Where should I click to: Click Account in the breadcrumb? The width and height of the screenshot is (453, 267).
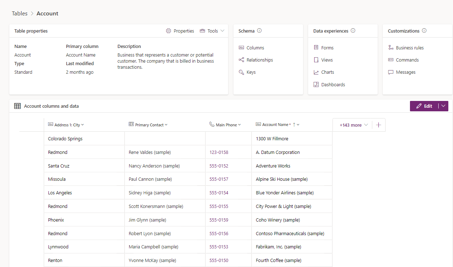coord(47,14)
